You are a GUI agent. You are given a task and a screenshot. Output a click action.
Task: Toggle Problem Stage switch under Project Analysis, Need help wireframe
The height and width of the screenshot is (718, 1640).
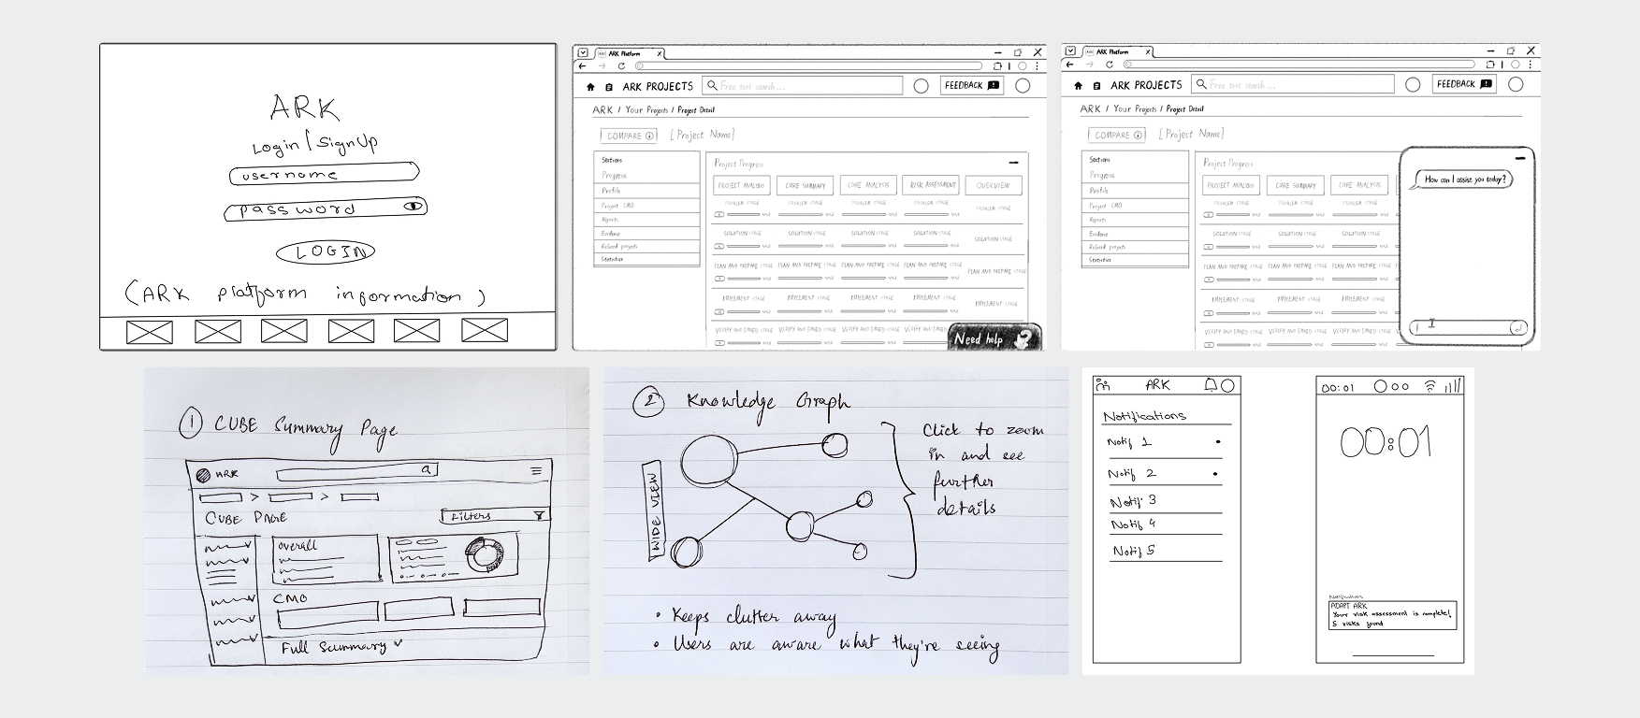719,214
